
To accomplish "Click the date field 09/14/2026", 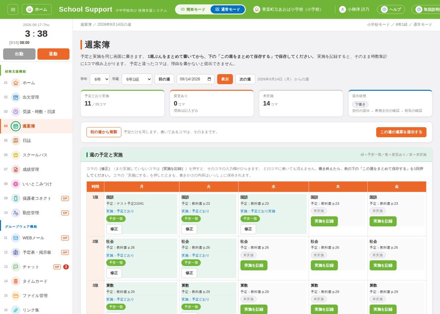I will point(195,79).
